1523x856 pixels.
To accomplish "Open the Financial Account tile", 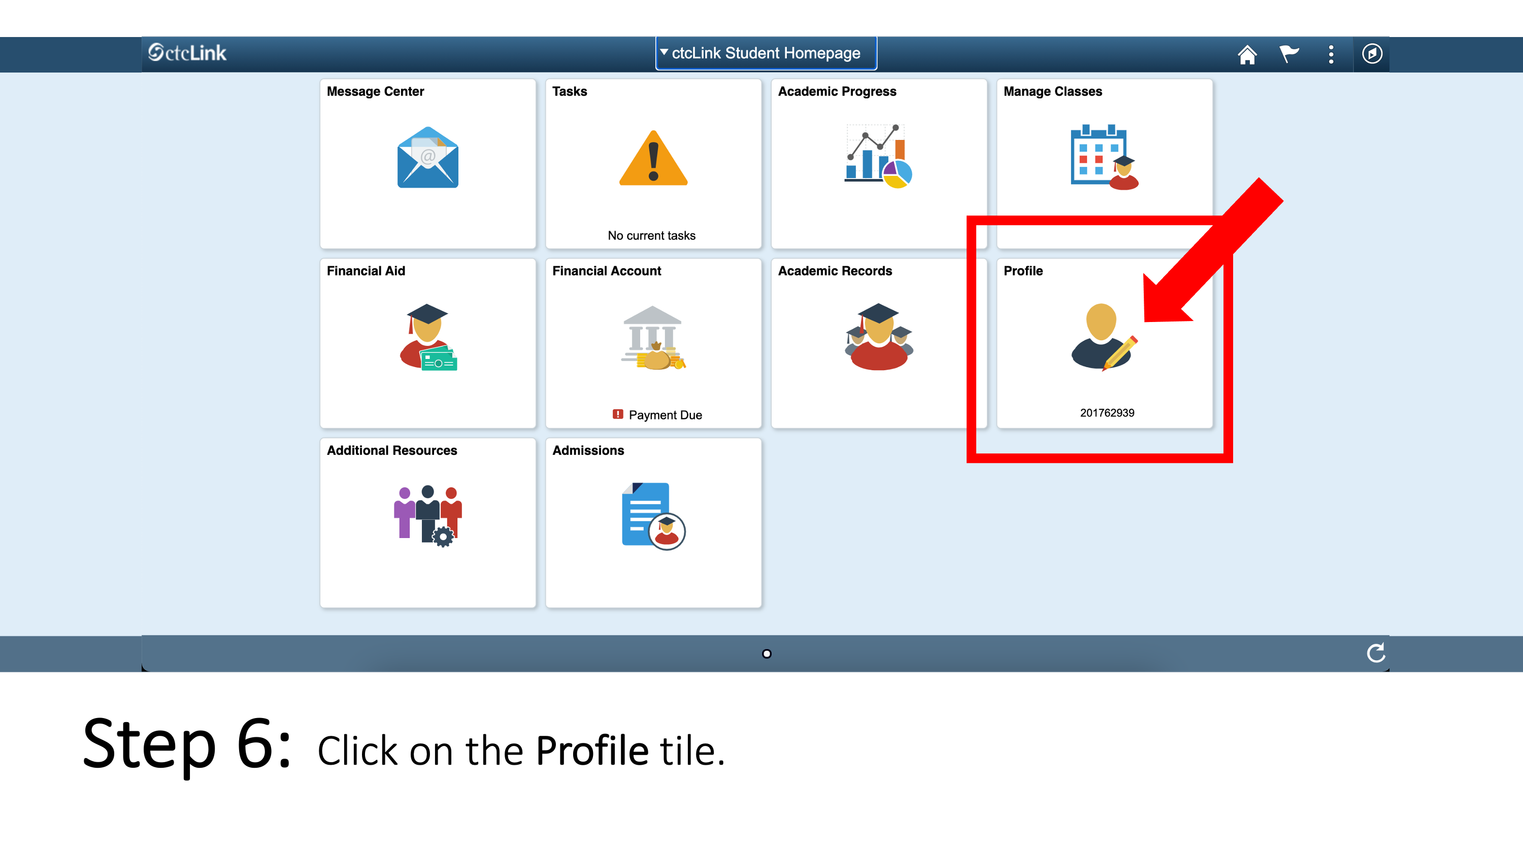I will [x=652, y=343].
